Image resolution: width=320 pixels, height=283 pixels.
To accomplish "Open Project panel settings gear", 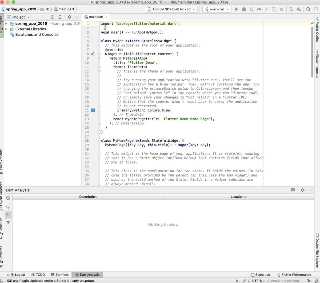I will pos(69,17).
